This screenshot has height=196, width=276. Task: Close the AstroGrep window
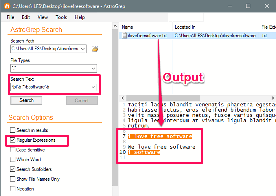[267, 6]
